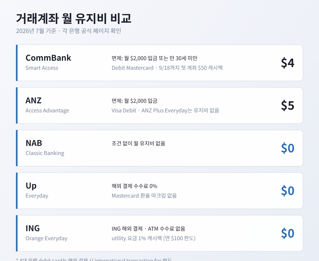Click the ING heading

pos(33,228)
